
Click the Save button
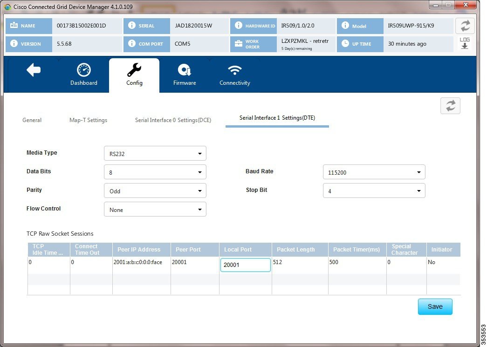435,306
